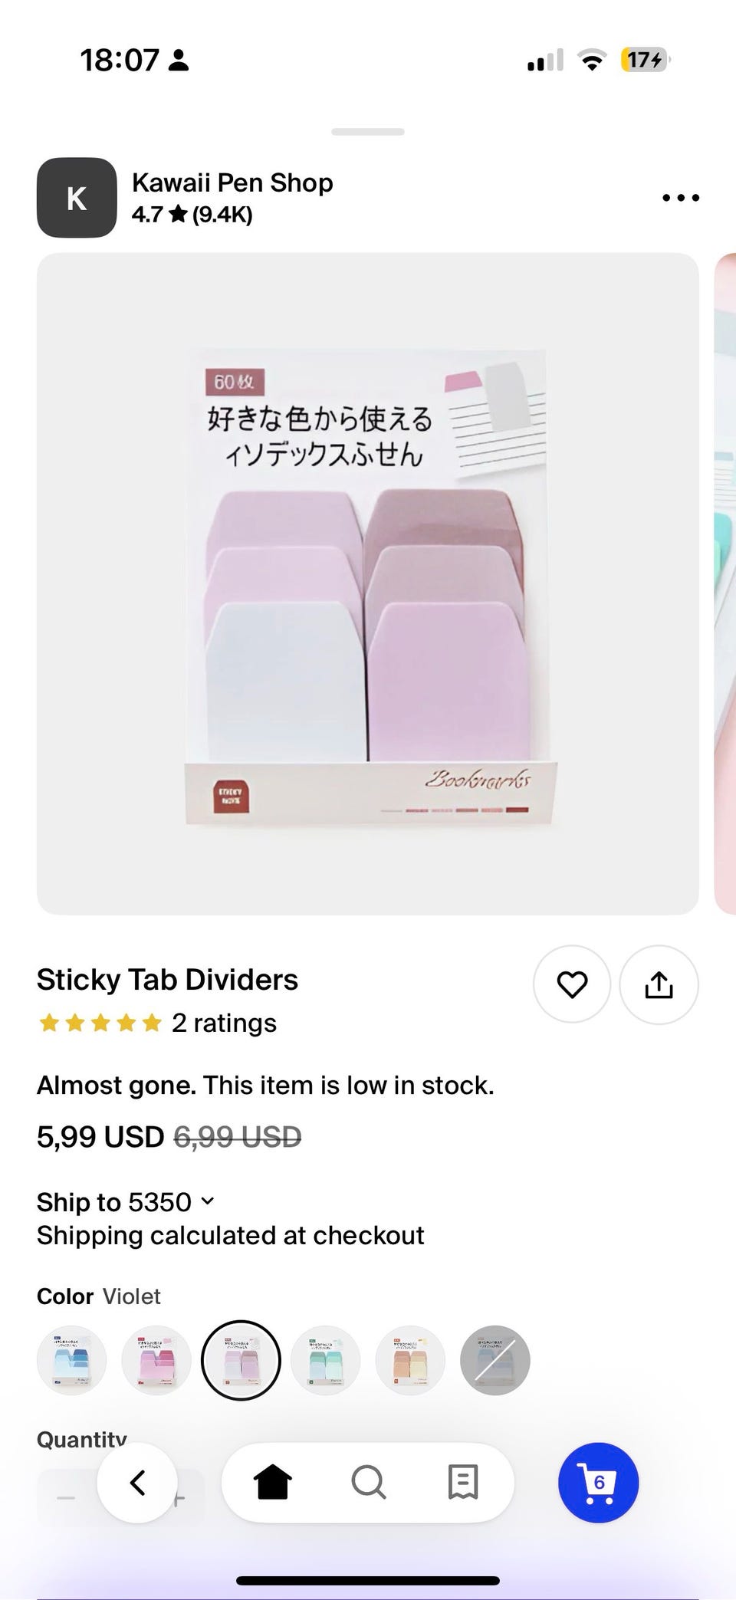The width and height of the screenshot is (736, 1600).
Task: Expand the Ship to 5350 dropdown
Action: click(x=127, y=1202)
